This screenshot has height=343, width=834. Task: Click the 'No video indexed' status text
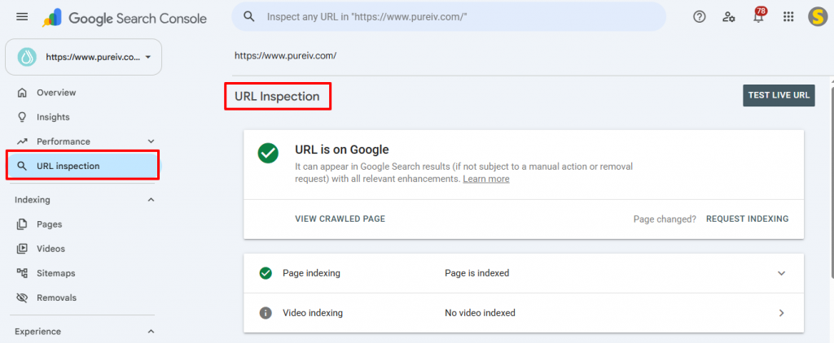[x=480, y=313]
